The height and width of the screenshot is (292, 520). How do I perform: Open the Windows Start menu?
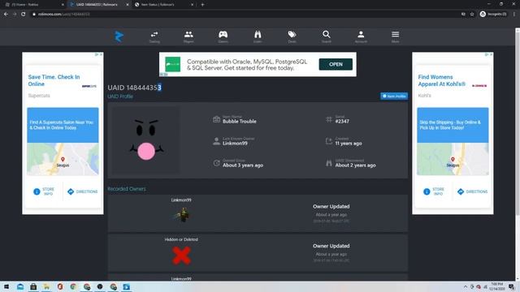point(6,286)
